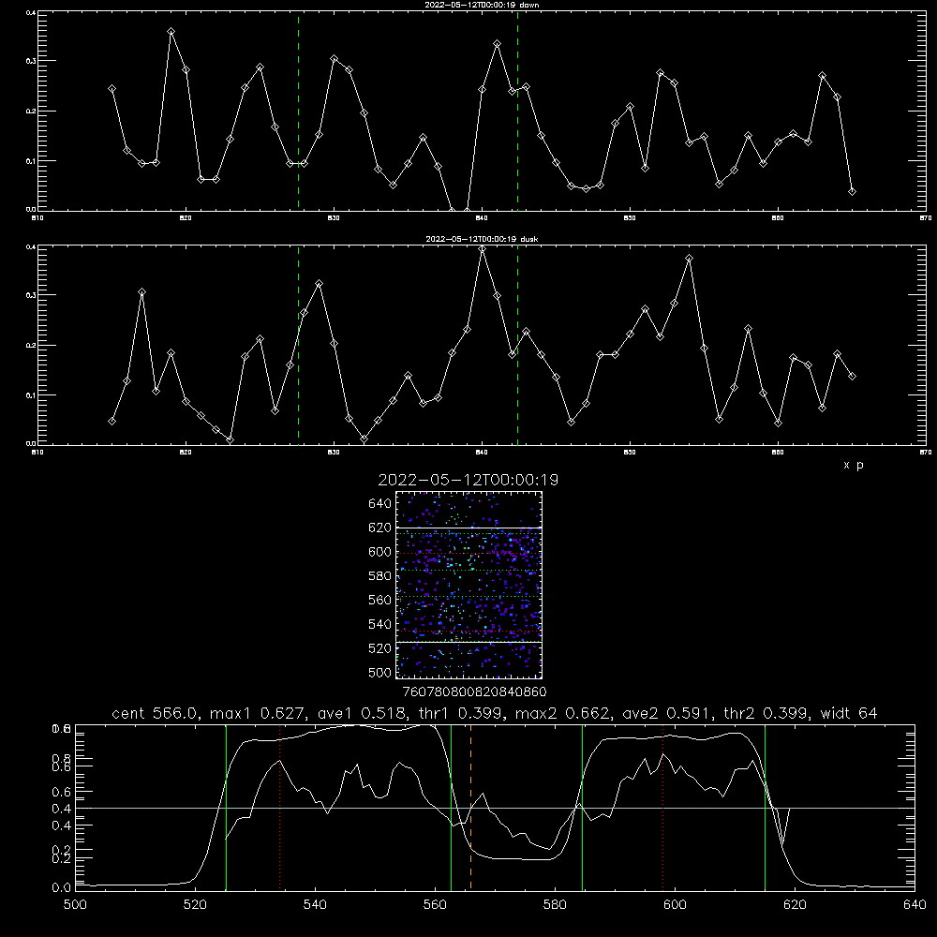Click the image y-axis label 640
The width and height of the screenshot is (937, 937).
pos(379,504)
